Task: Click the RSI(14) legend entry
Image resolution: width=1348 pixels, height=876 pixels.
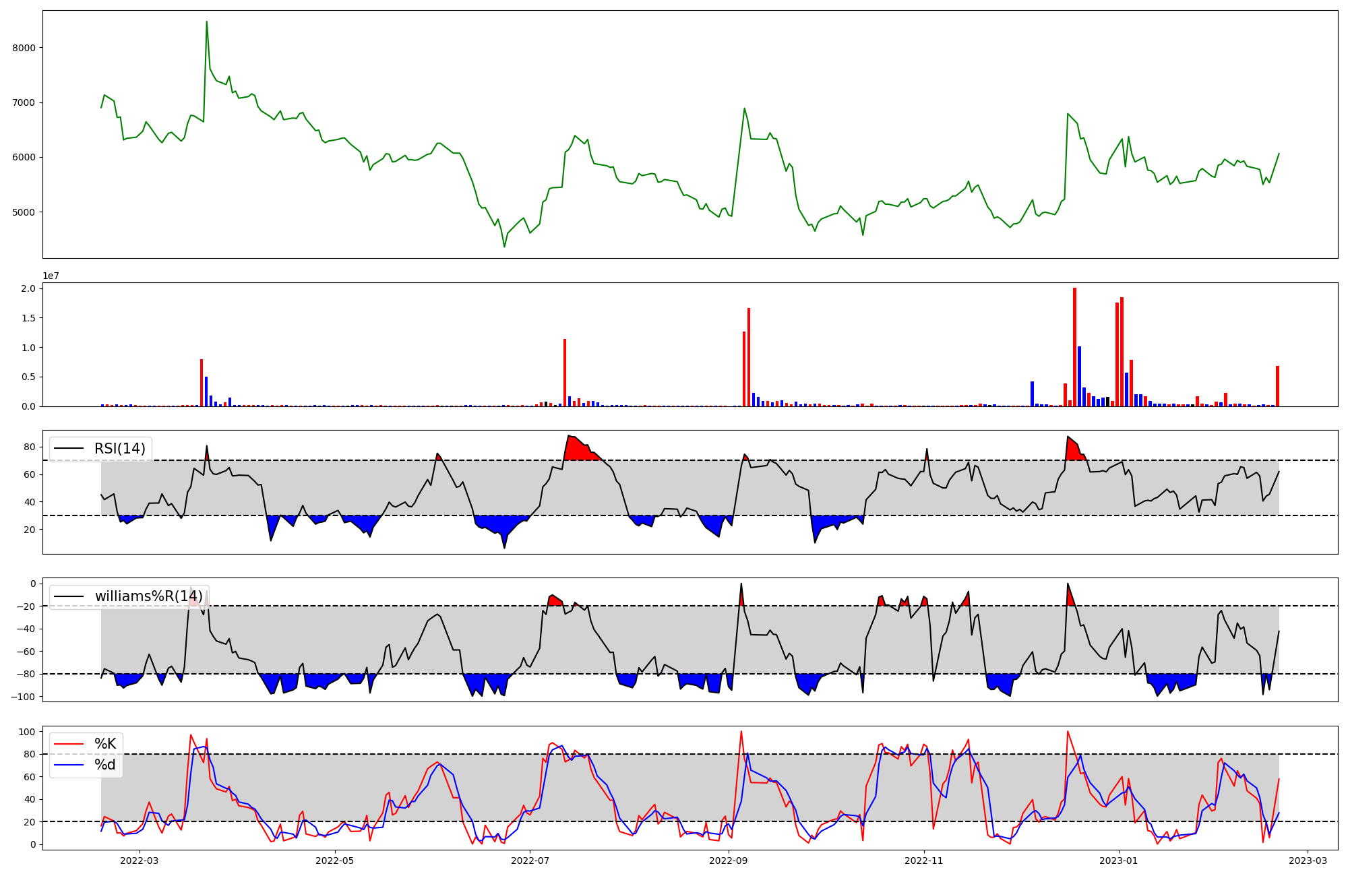Action: 119,449
